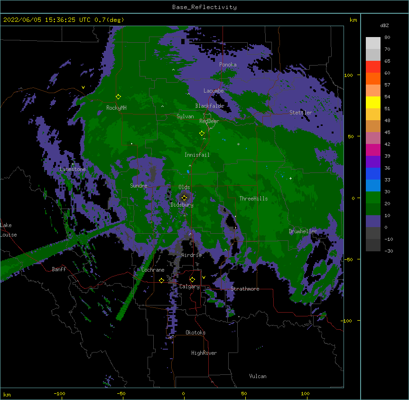409x400 pixels.
Task: Click the asterisk marker above Limestone
Action: pyautogui.click(x=73, y=164)
